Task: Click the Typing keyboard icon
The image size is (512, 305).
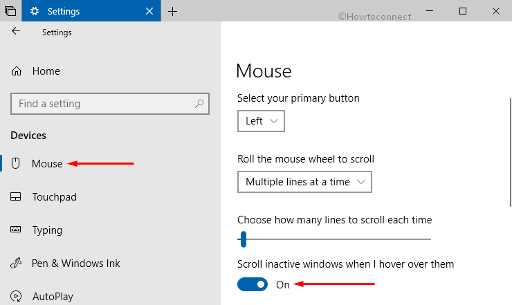Action: click(16, 230)
